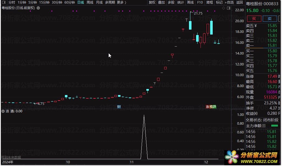Click the 交易状态: 闭市阶段 status
Viewport: 282px width, 166px height.
tap(262, 120)
